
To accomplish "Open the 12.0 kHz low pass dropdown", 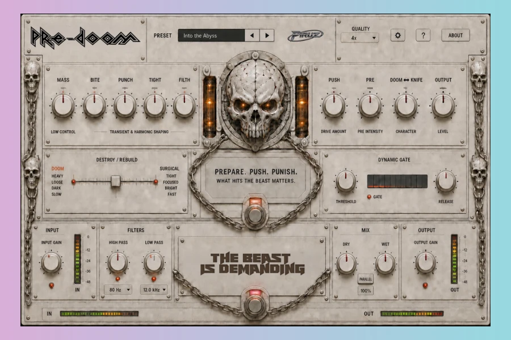I will pyautogui.click(x=154, y=290).
